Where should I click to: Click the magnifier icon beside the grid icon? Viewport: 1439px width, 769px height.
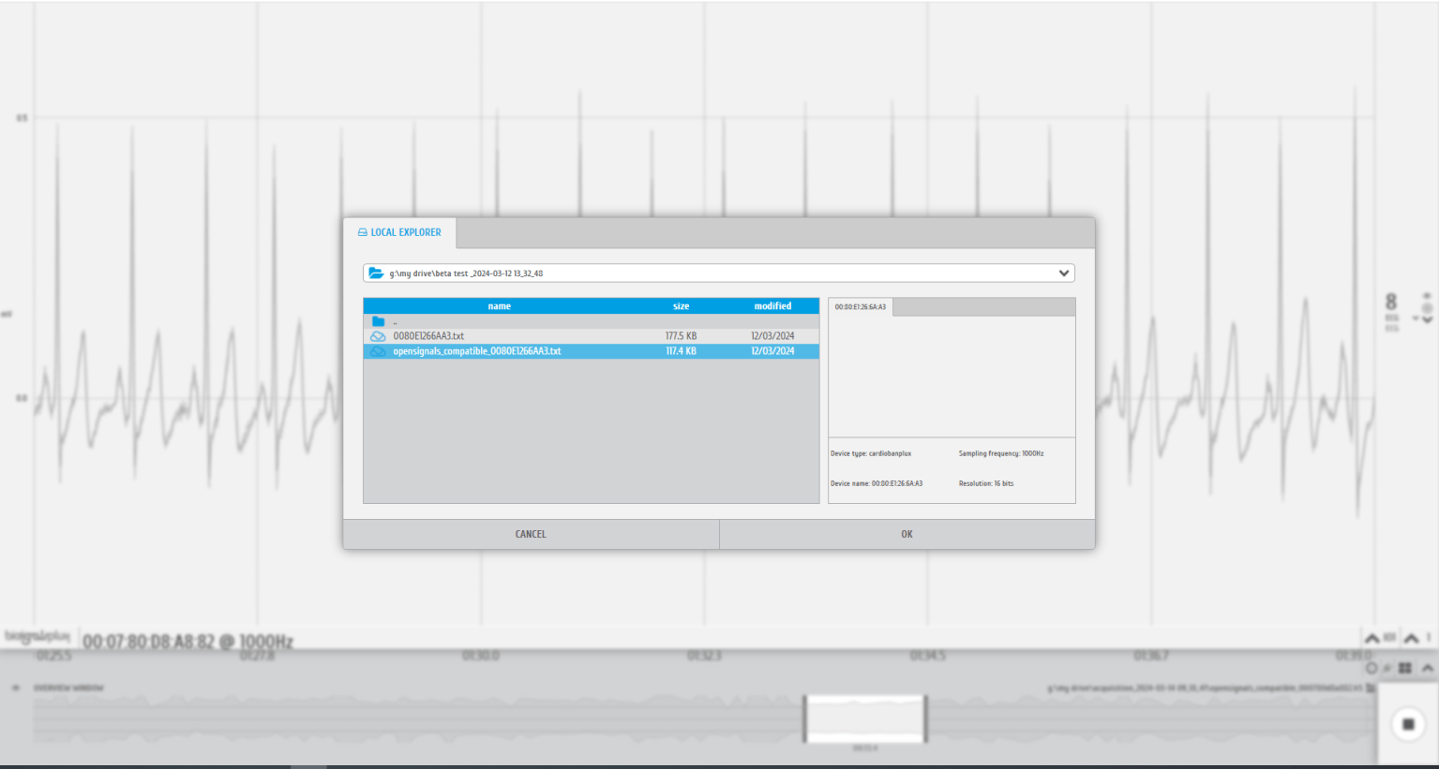[1388, 667]
